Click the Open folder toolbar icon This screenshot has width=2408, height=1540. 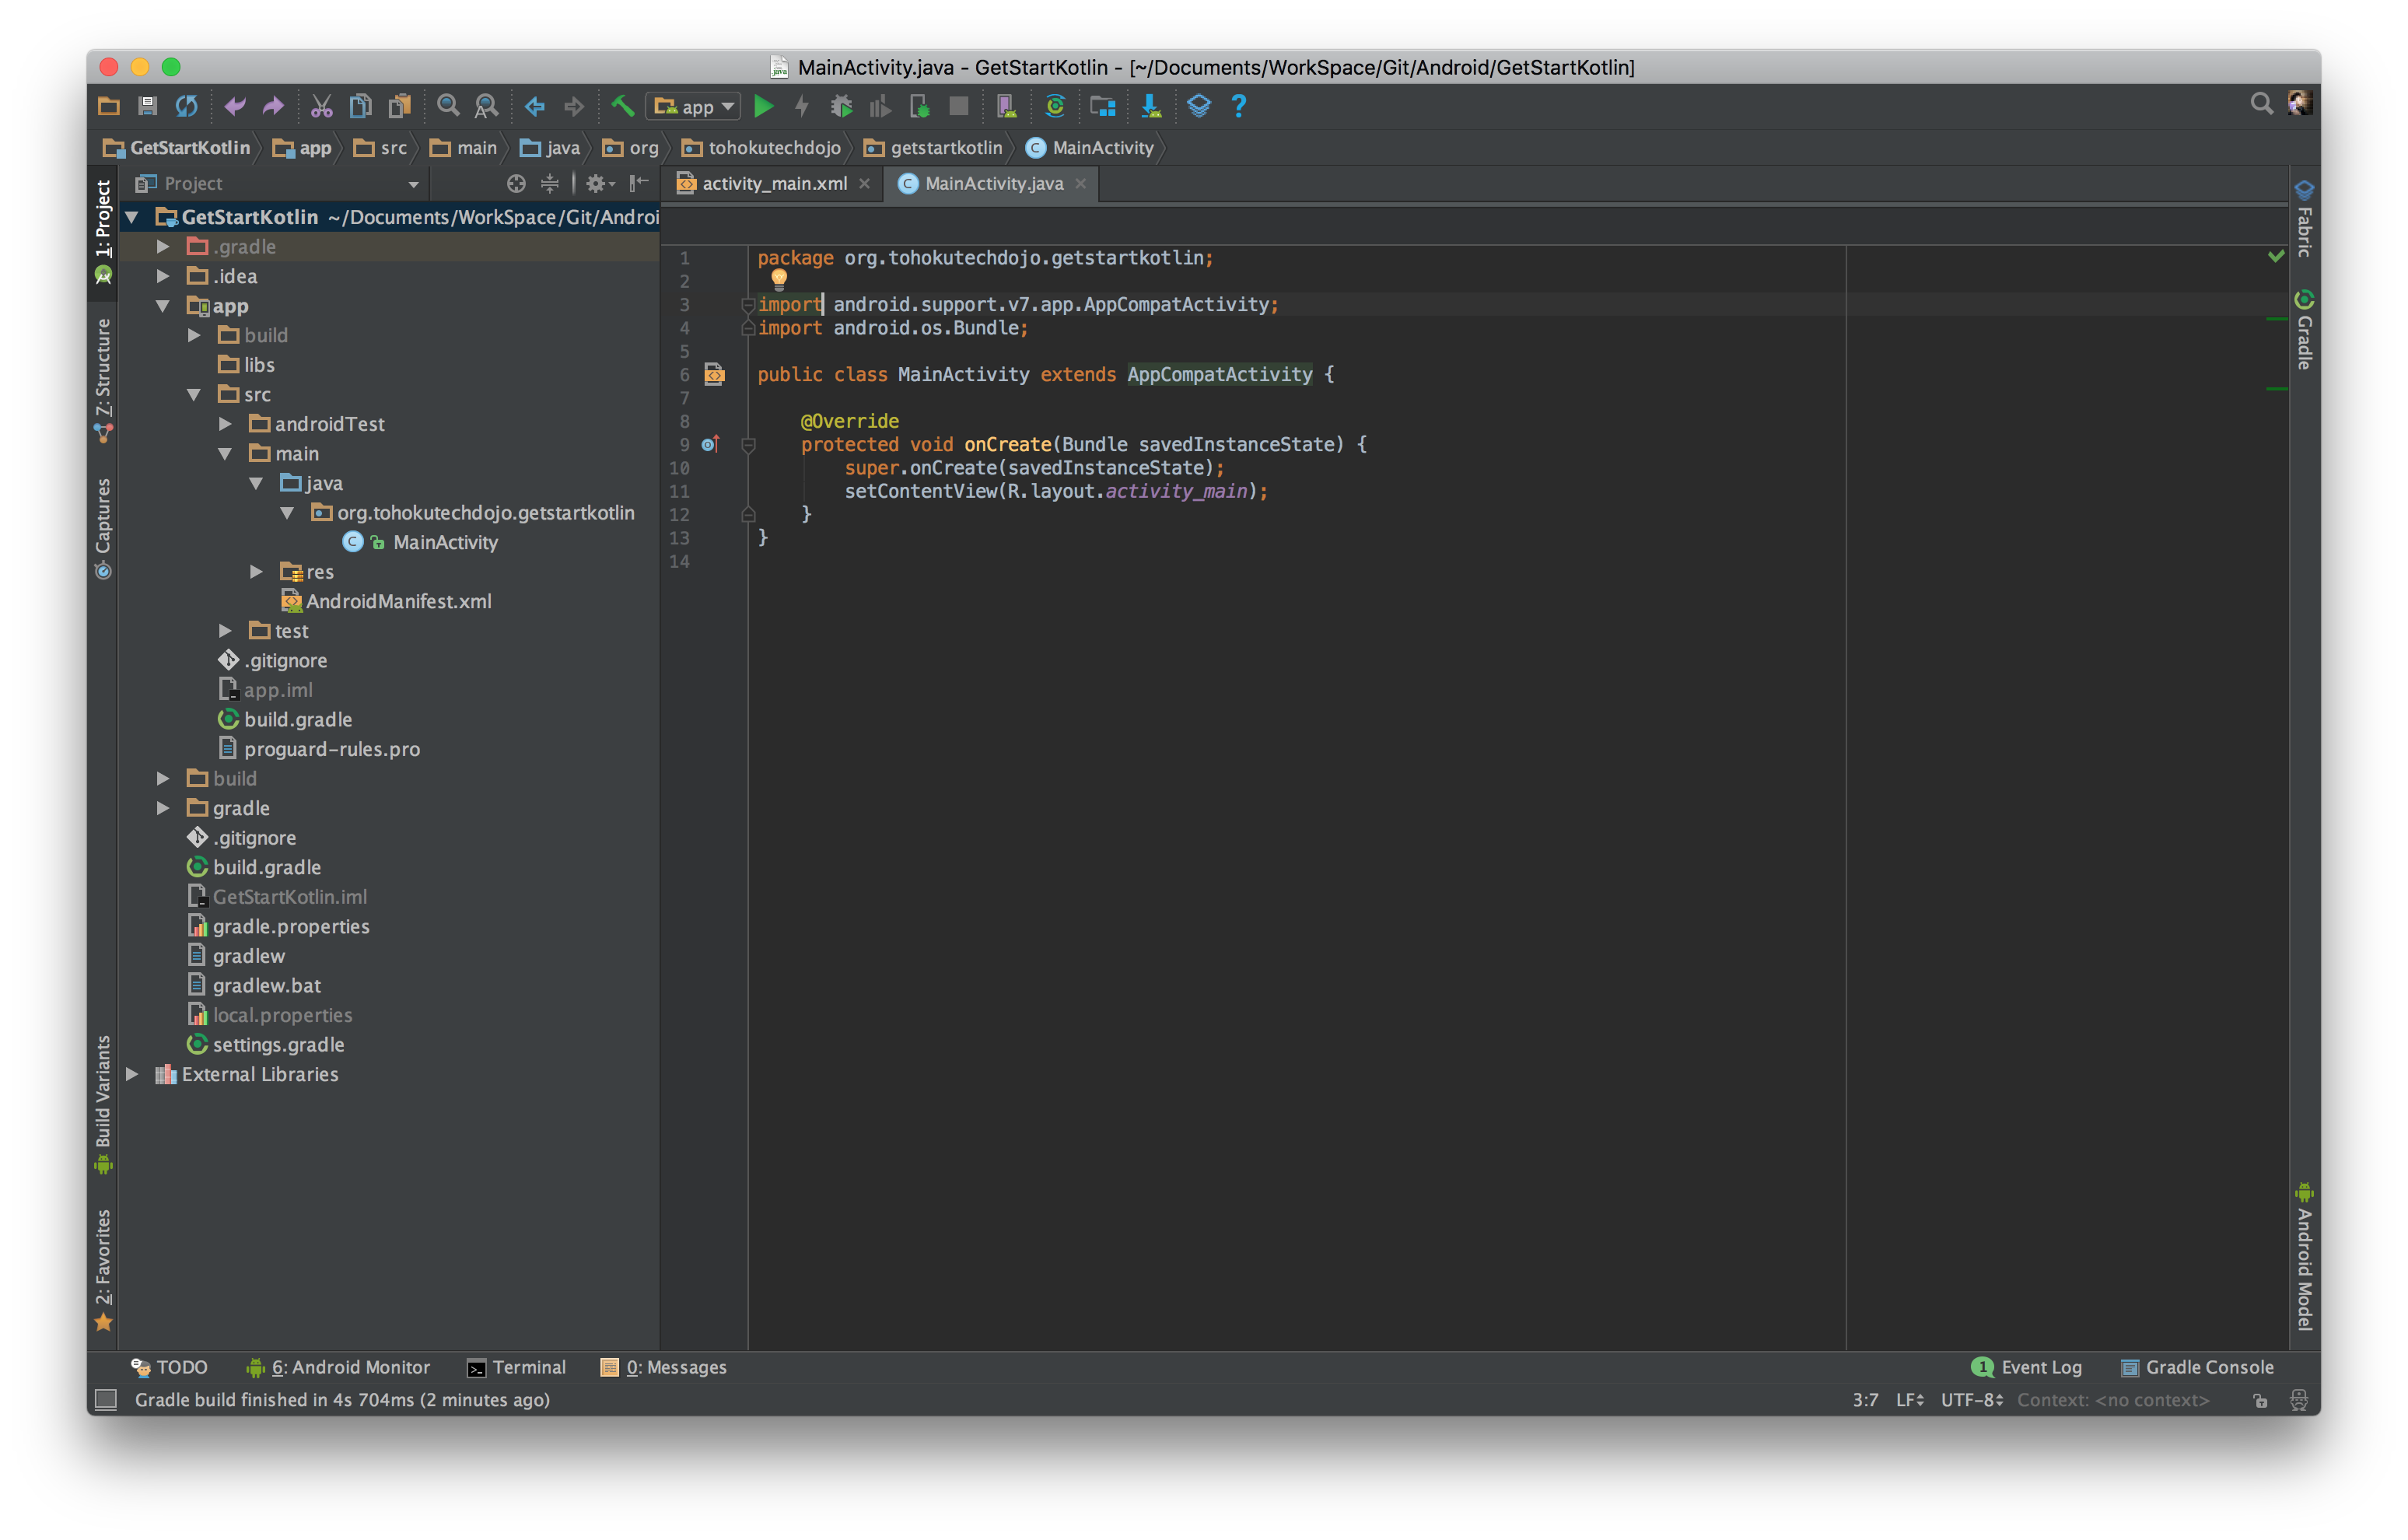(109, 106)
